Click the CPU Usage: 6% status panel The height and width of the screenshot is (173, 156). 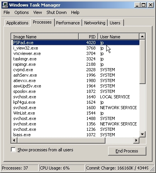pos(62,168)
